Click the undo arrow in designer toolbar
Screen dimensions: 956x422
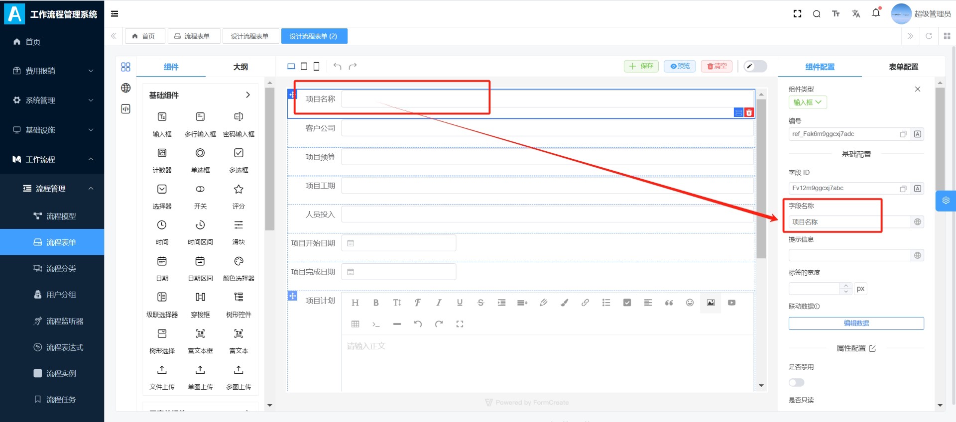tap(337, 66)
